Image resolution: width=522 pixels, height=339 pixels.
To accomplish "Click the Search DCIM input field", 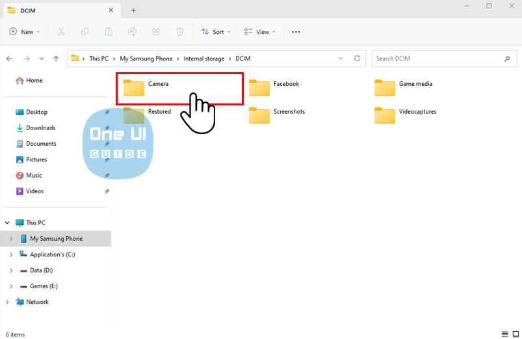I will pyautogui.click(x=437, y=59).
